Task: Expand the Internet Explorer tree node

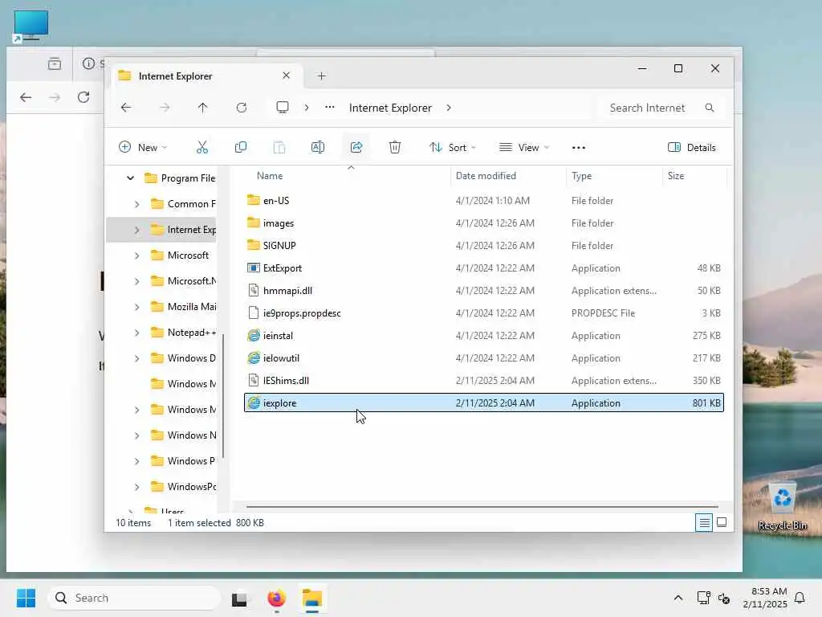Action: (136, 230)
